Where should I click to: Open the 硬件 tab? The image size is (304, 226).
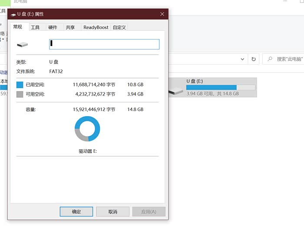point(53,27)
